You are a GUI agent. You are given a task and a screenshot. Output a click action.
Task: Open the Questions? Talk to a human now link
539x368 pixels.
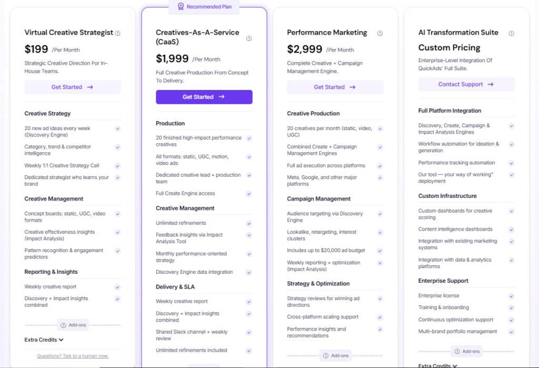coord(72,355)
